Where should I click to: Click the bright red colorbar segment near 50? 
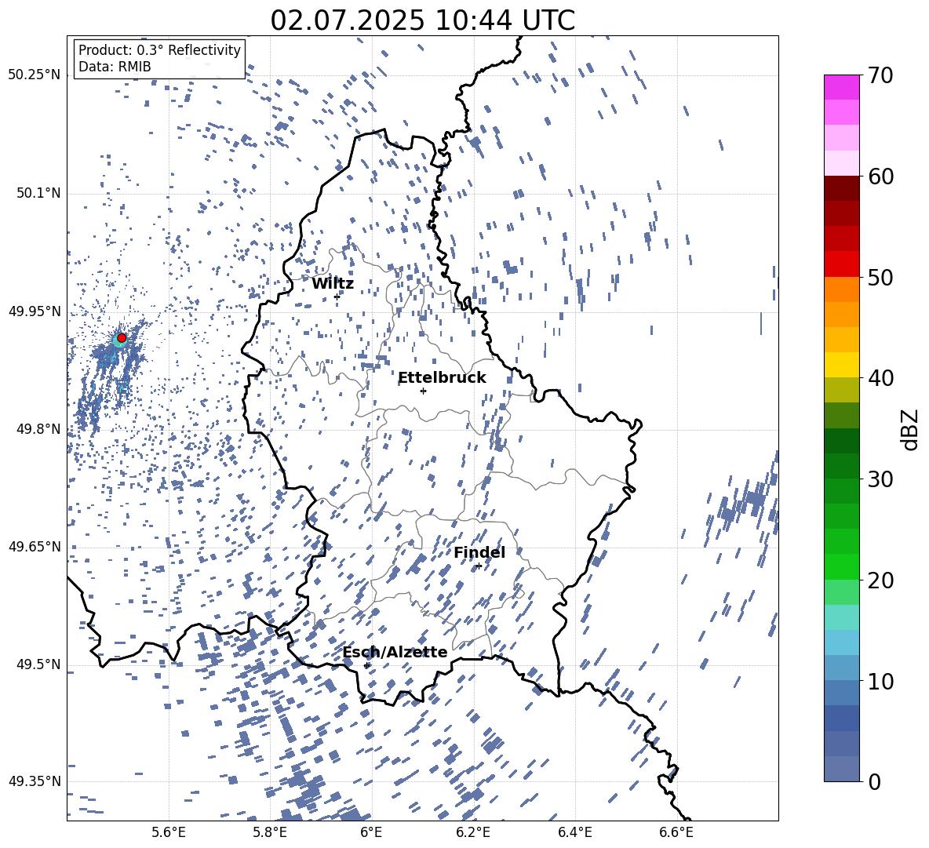tap(842, 264)
